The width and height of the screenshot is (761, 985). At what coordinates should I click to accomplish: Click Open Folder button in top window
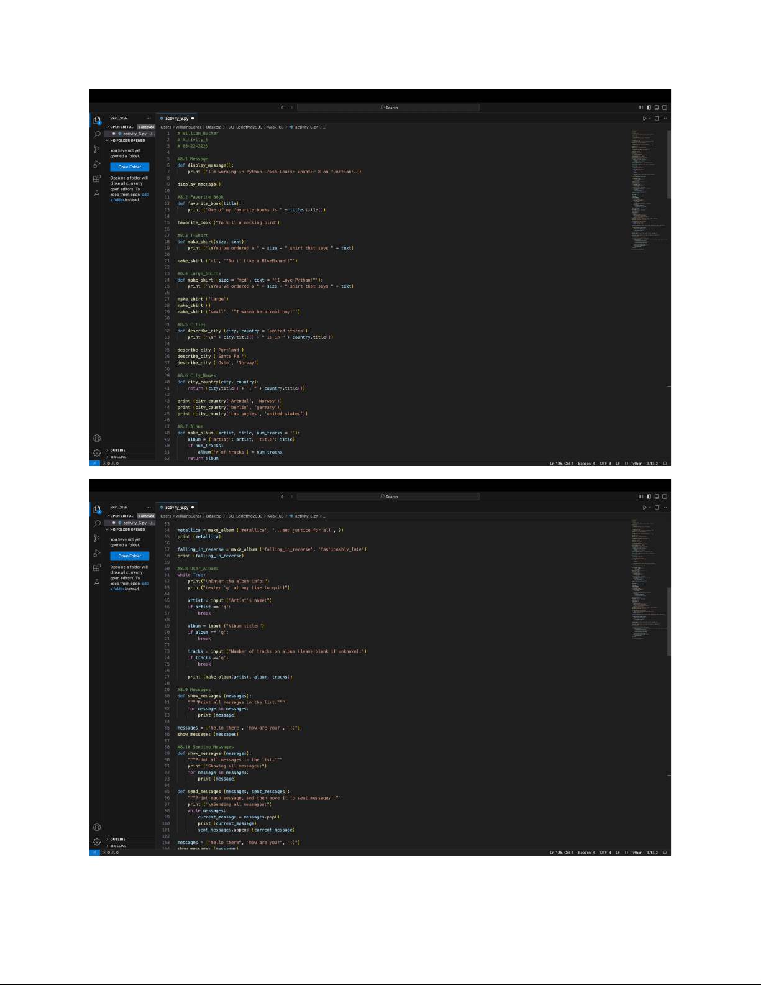point(130,167)
